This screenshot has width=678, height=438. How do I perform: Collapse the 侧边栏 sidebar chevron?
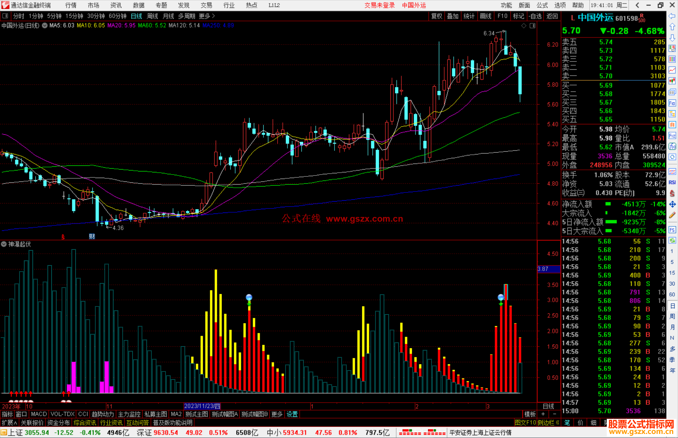(x=558, y=423)
